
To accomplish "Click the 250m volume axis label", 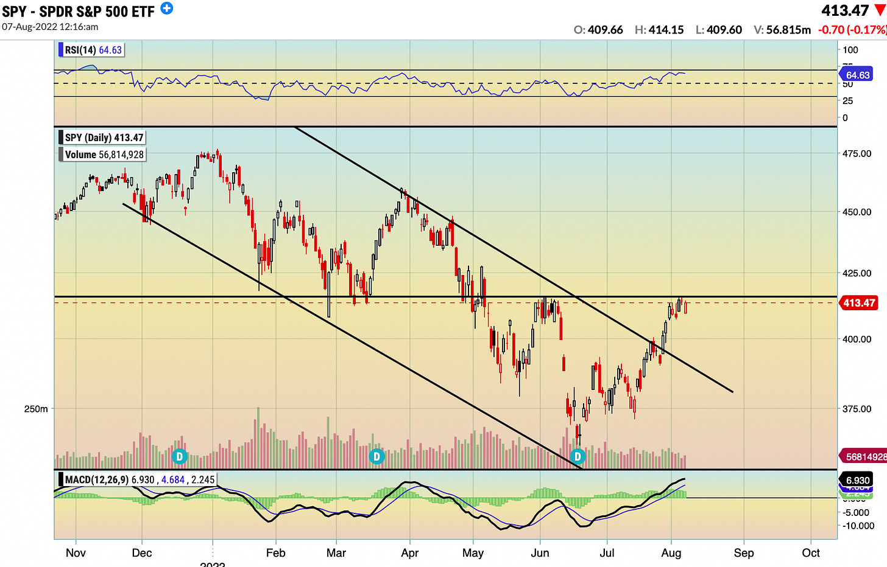I will [36, 409].
